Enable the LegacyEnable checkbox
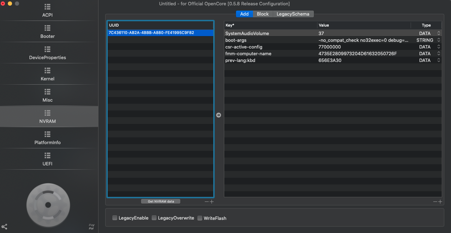The width and height of the screenshot is (451, 233). (x=115, y=218)
